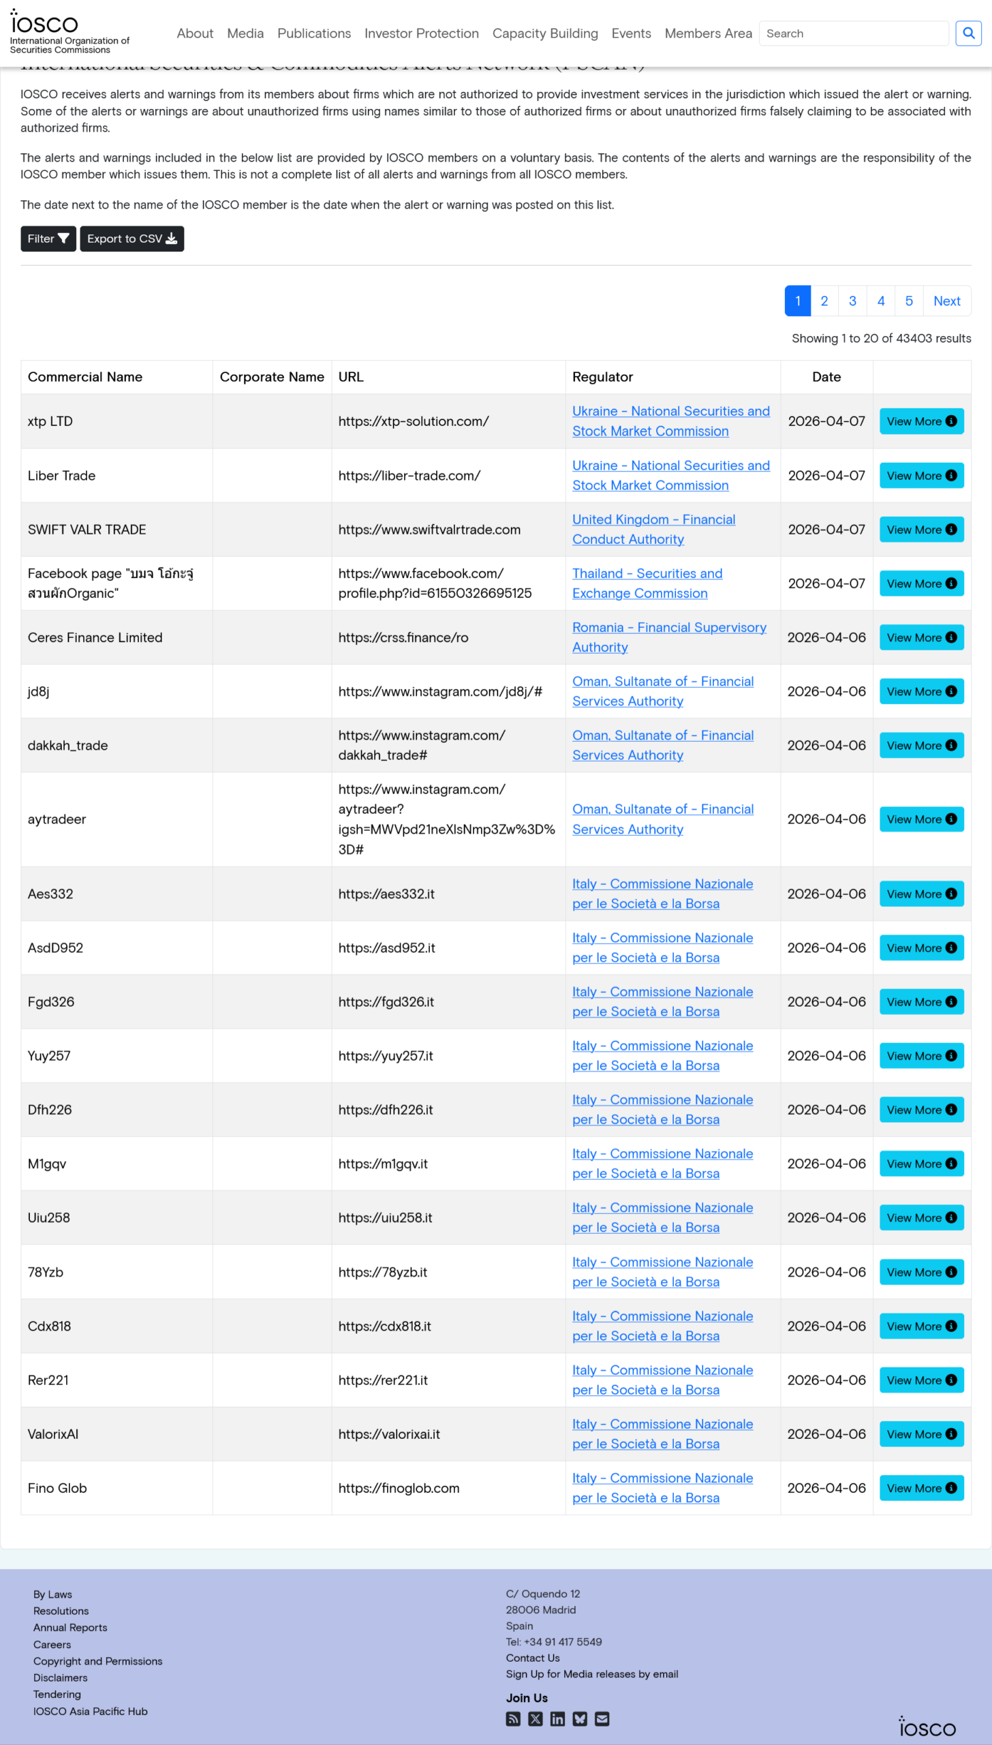Open the Members Area menu
The image size is (992, 1745).
click(x=708, y=33)
